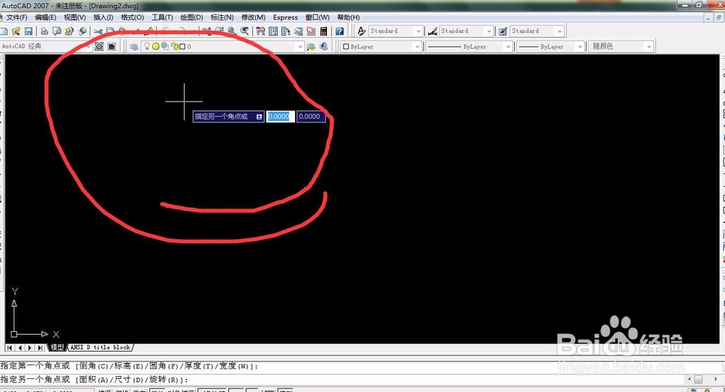
Task: Open the text style Standard dropdown
Action: click(418, 31)
